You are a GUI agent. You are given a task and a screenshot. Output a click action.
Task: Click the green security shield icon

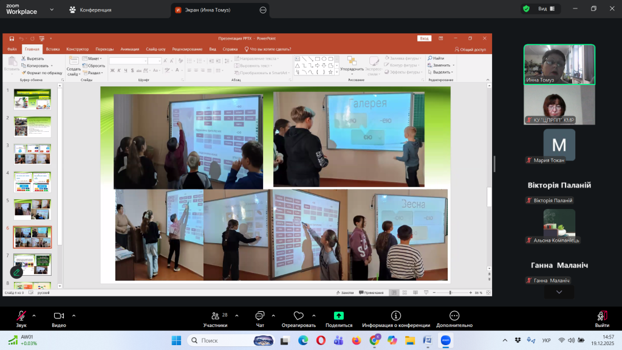pyautogui.click(x=525, y=9)
